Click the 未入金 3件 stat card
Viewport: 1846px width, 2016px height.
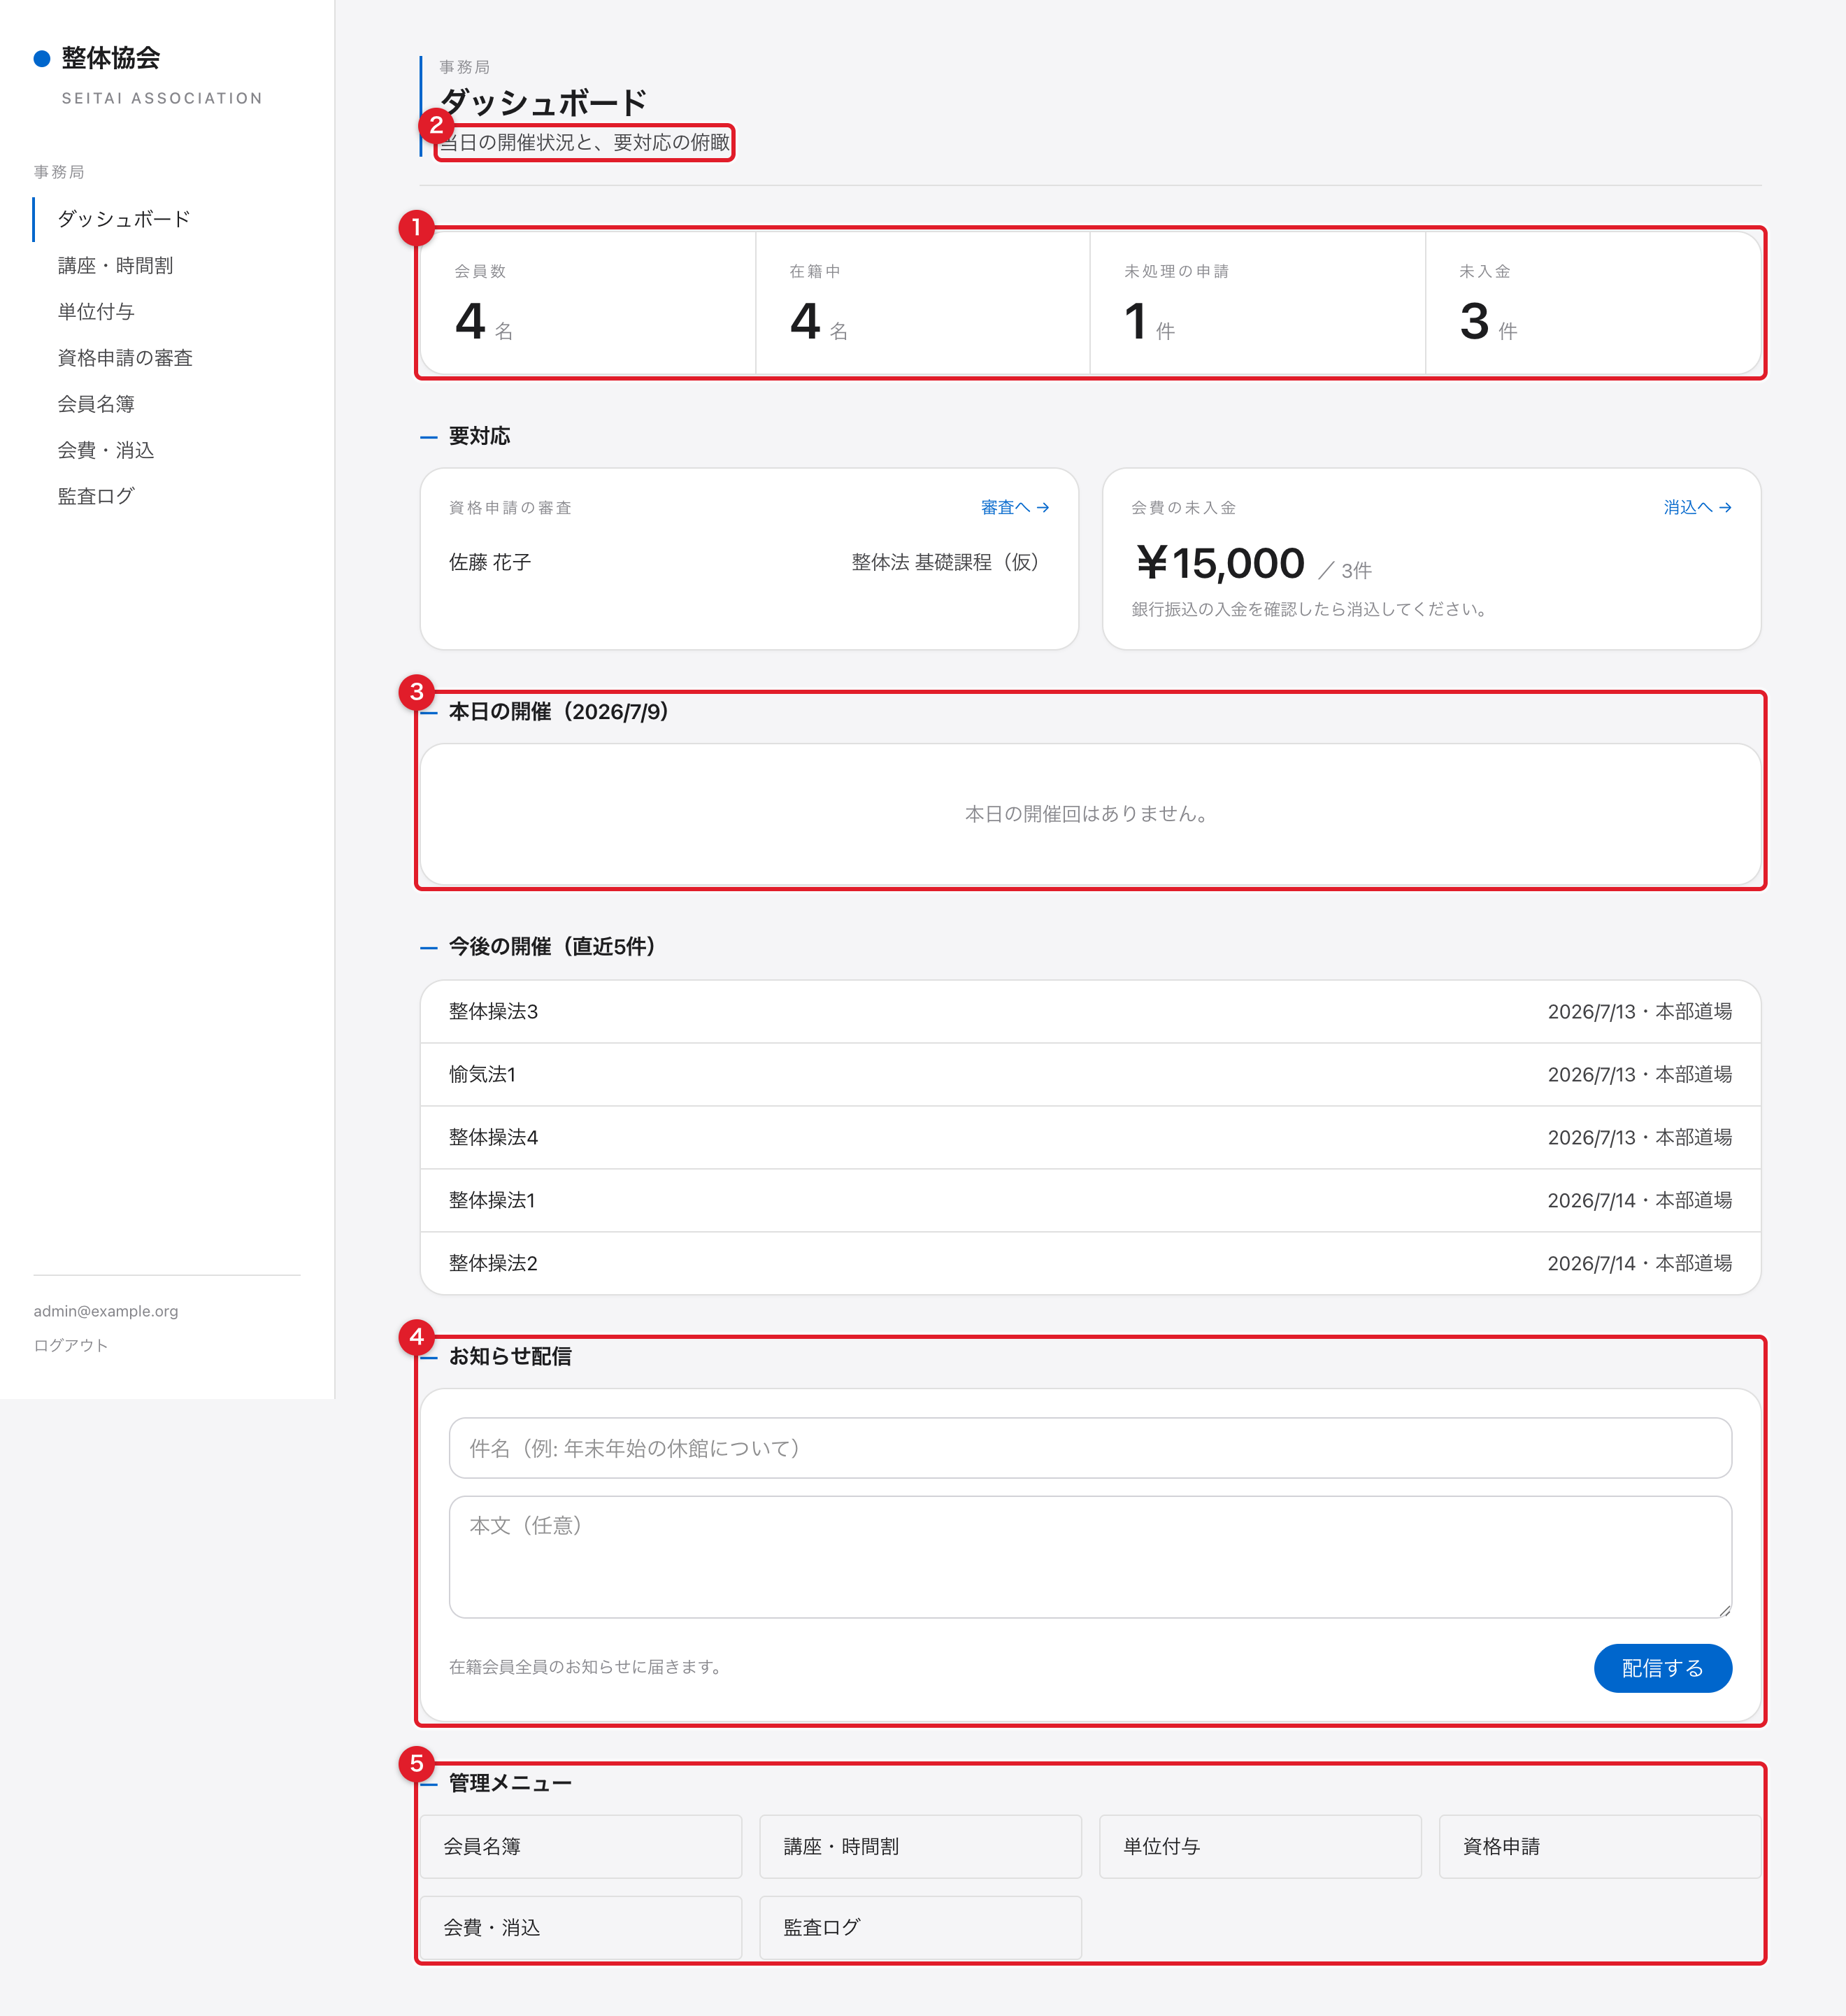coord(1592,303)
